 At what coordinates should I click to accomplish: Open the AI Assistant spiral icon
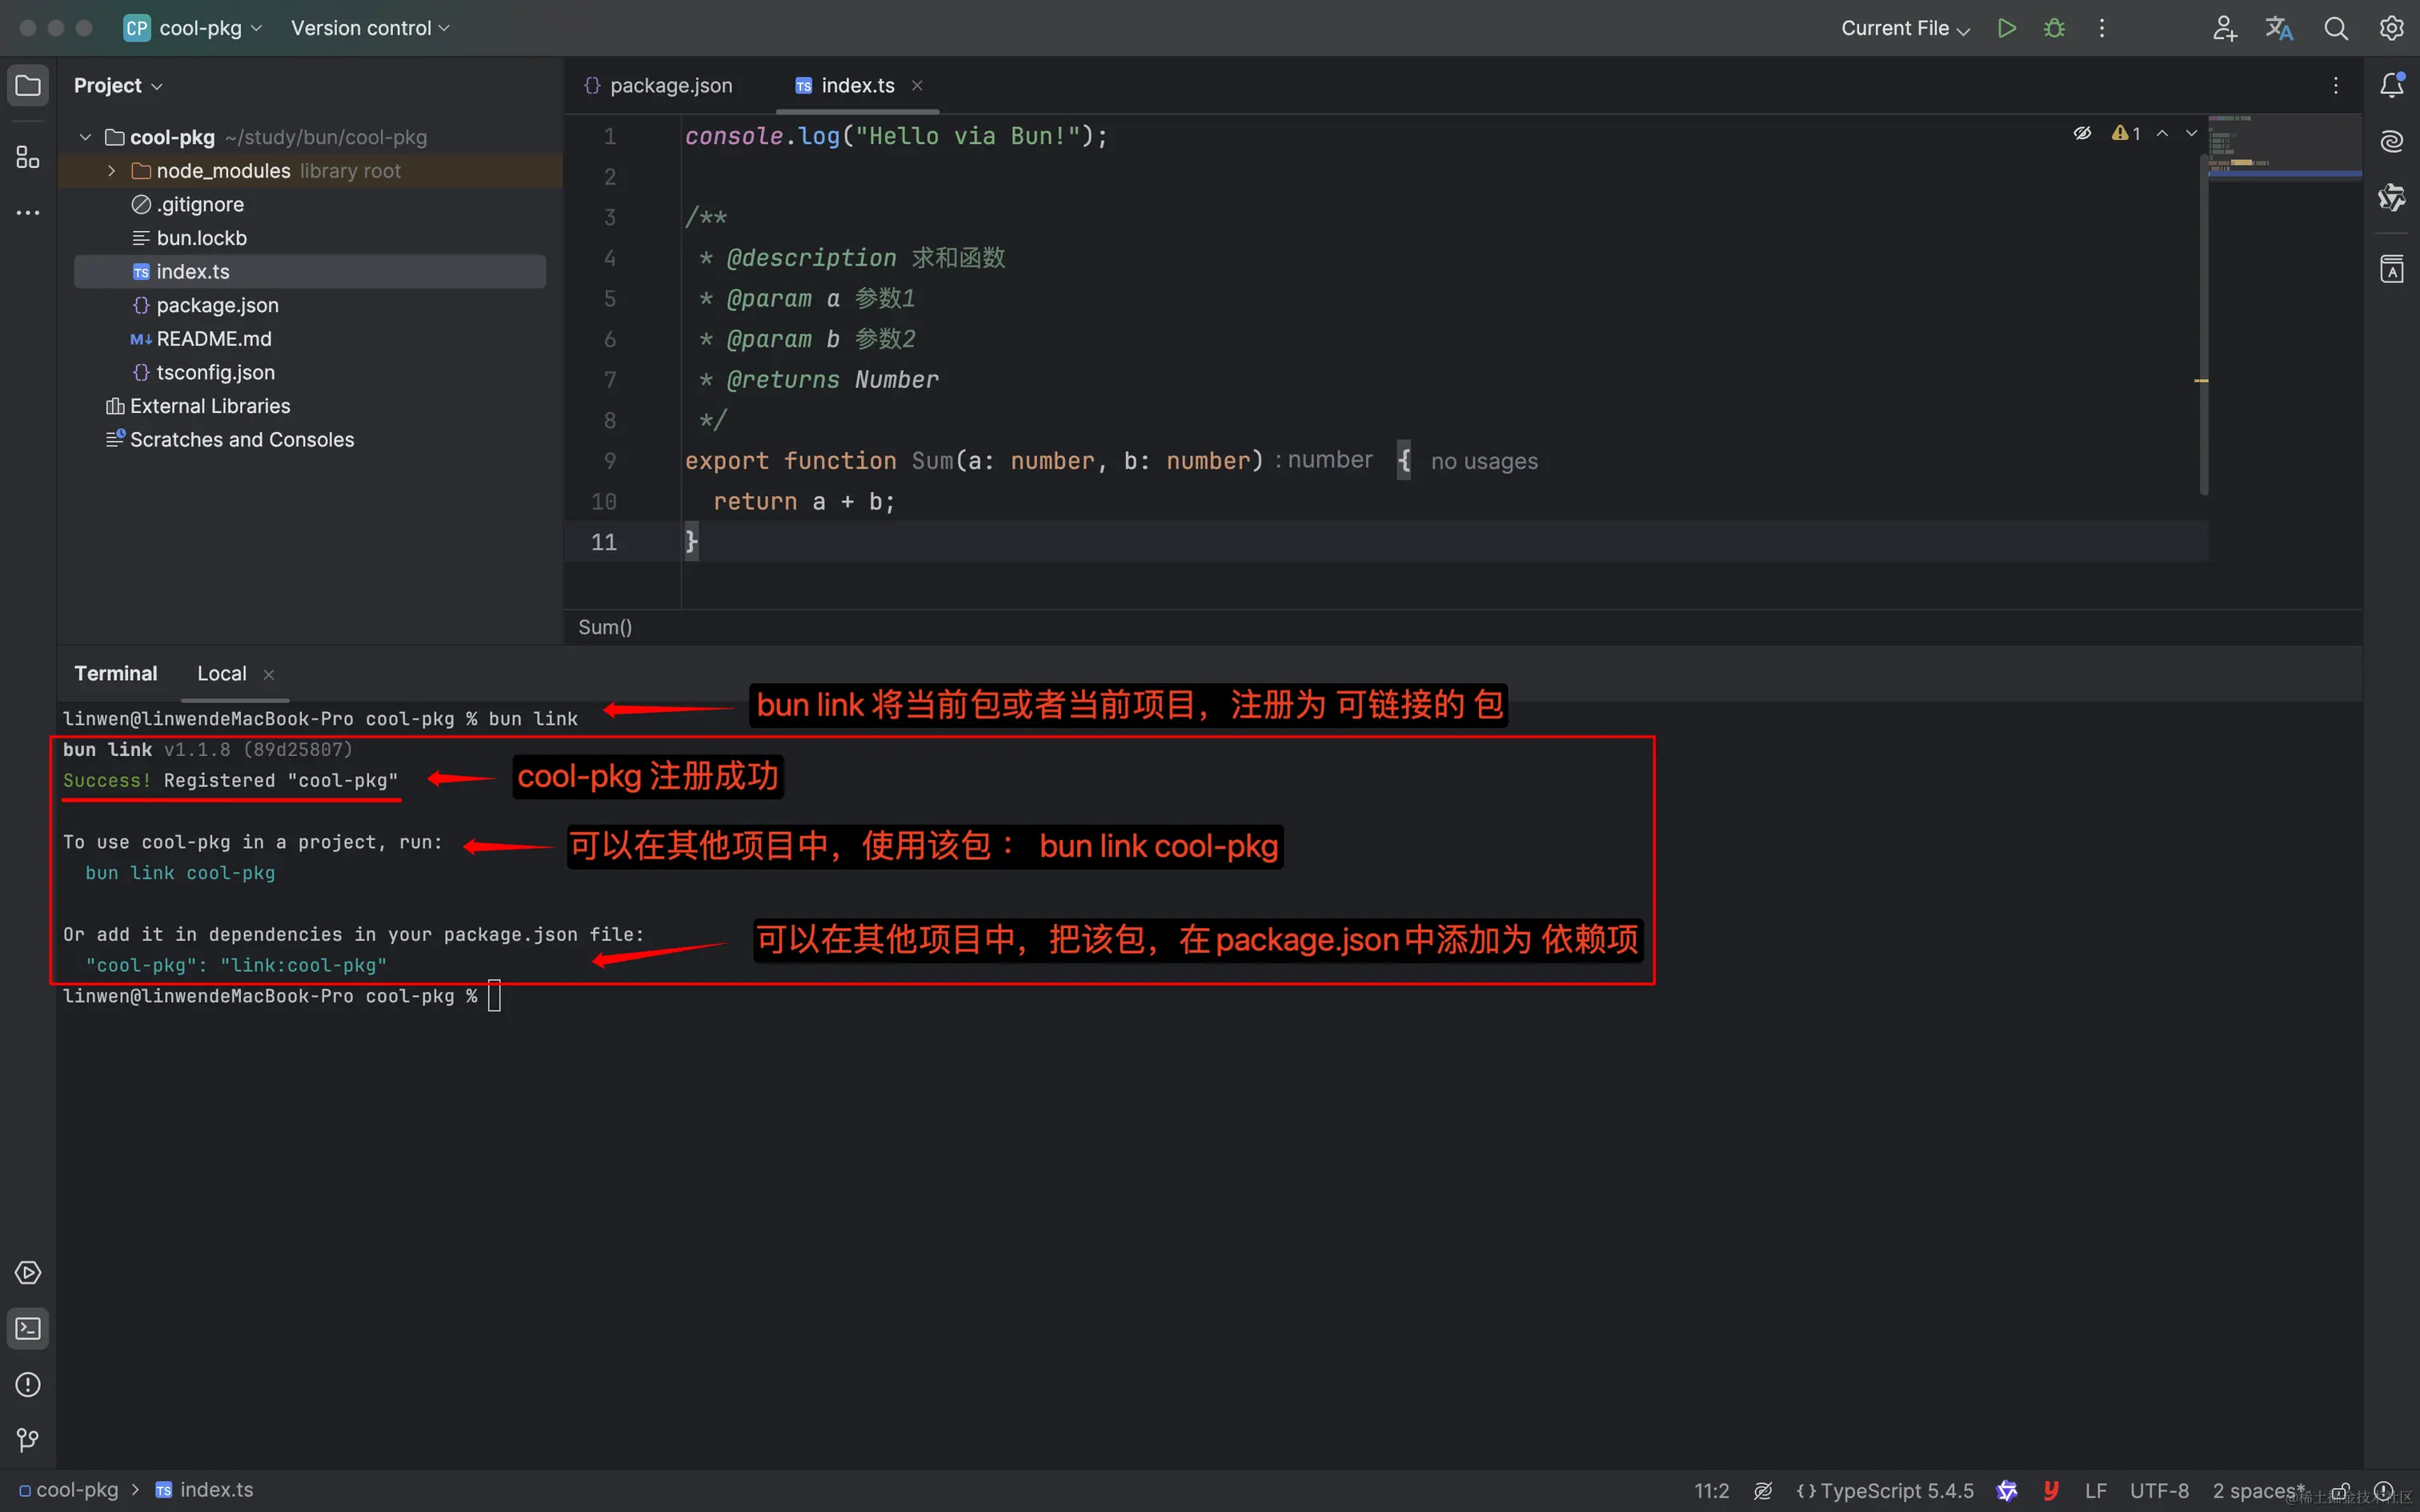coord(2392,141)
